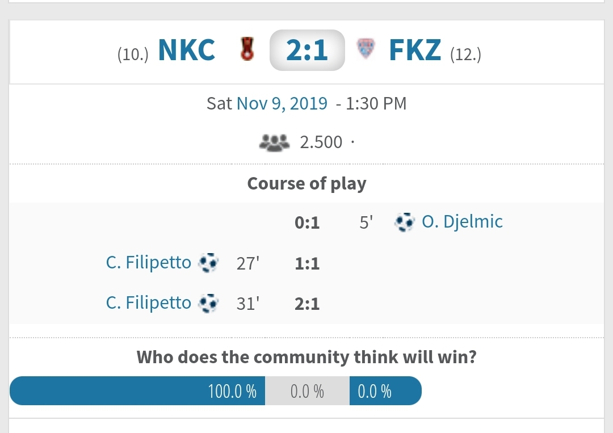The image size is (613, 433).
Task: Open the FKZ team link
Action: click(415, 50)
